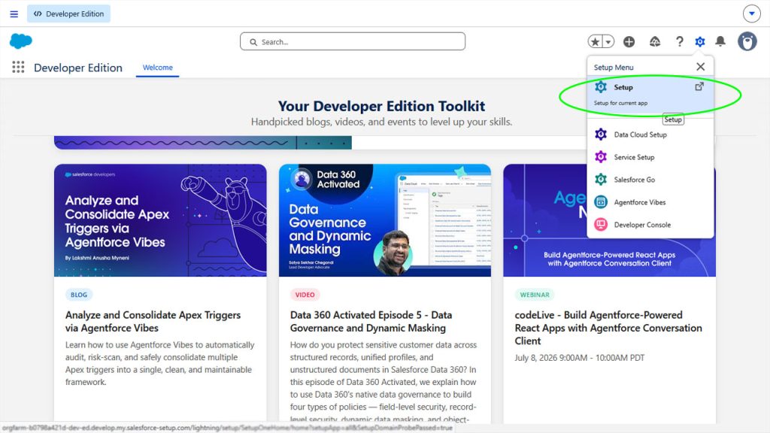Click the Your Developer Edition Toolkit heading

381,106
